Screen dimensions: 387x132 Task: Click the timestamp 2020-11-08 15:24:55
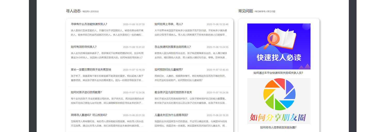[217, 47]
